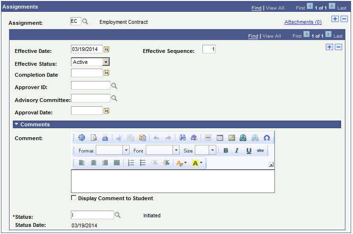
Task: Add a new effective-dated row with plus
Action: point(329,47)
